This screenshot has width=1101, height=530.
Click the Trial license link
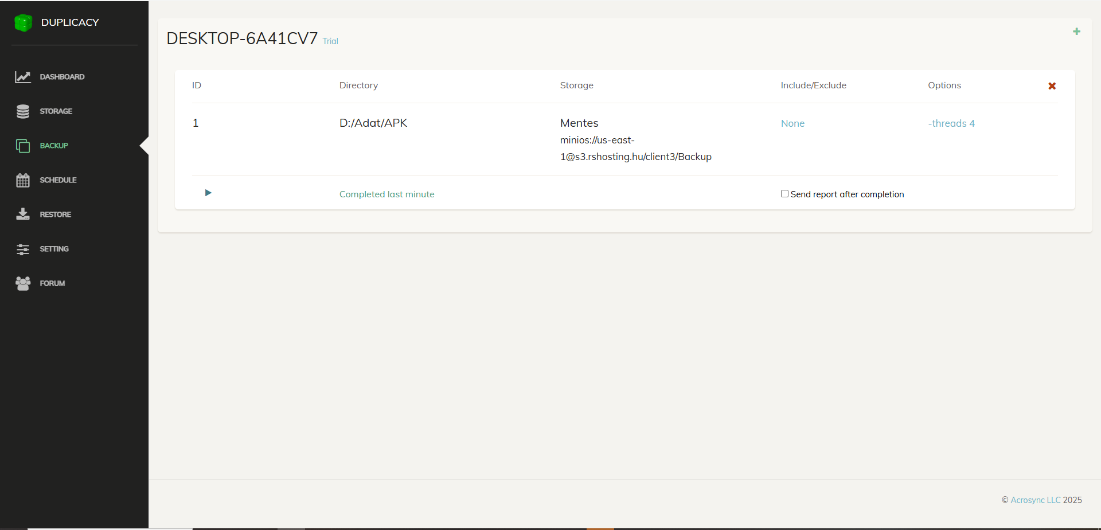[x=330, y=41]
